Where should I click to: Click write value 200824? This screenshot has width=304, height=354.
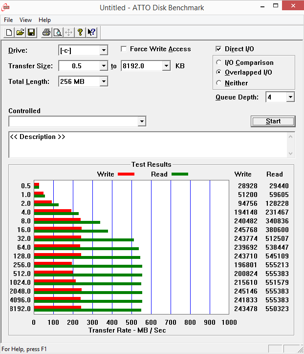(x=246, y=274)
